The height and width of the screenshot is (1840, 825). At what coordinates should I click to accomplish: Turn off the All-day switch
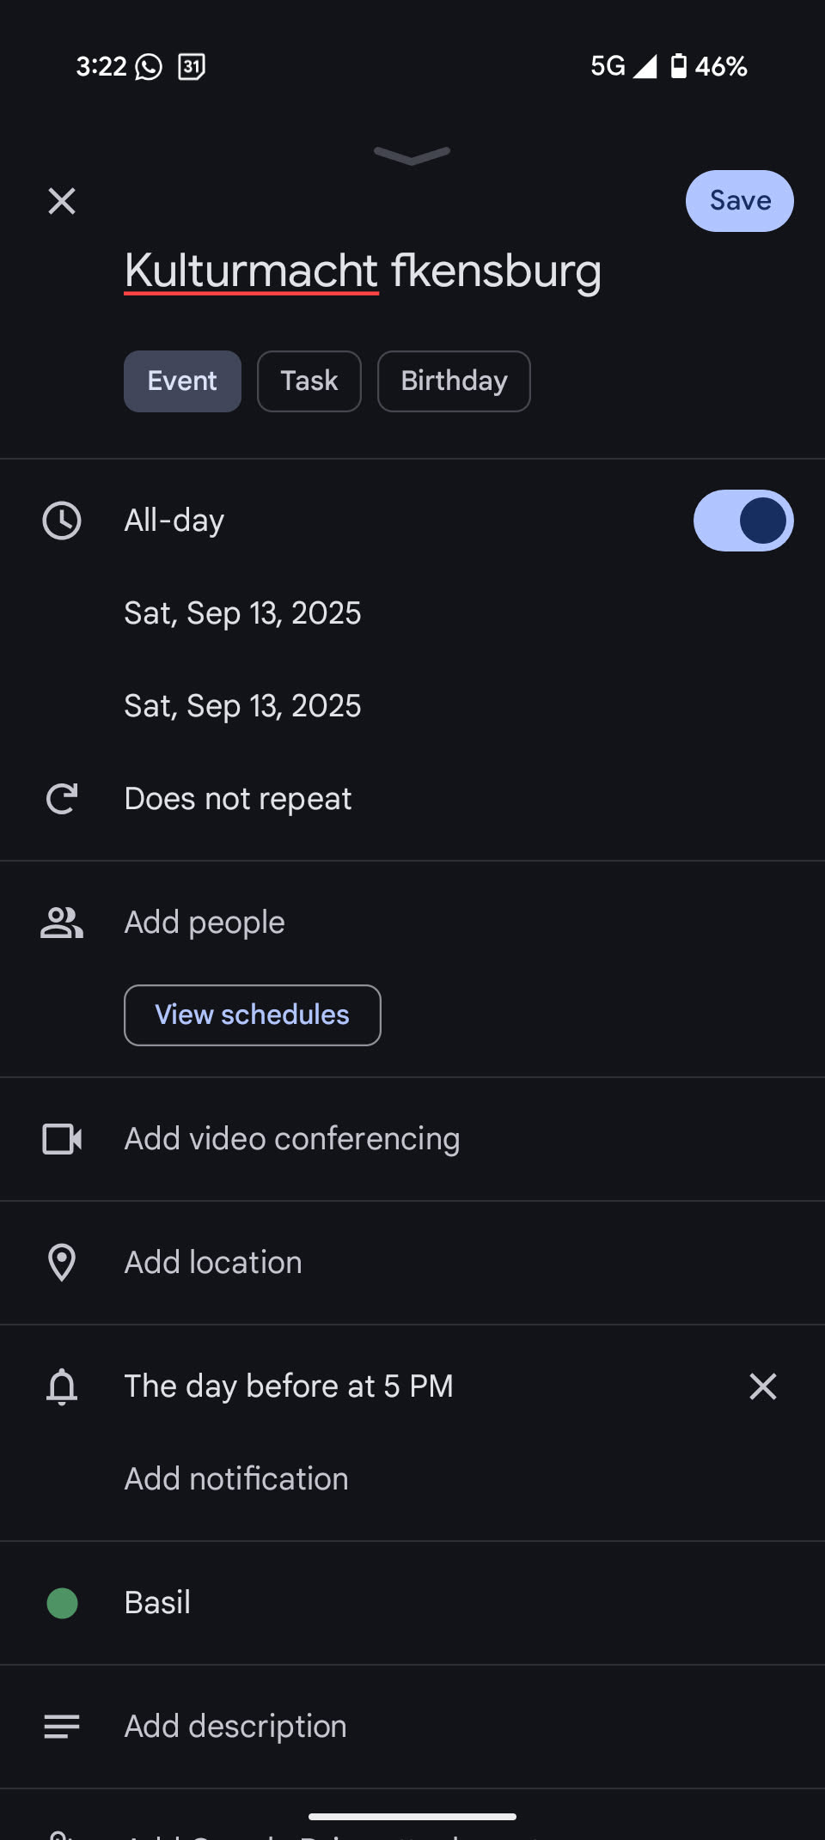(x=743, y=521)
